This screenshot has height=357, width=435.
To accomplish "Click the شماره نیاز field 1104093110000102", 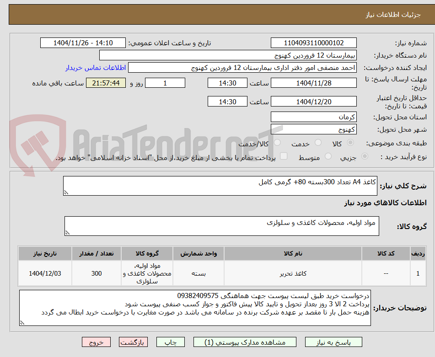I will [313, 43].
